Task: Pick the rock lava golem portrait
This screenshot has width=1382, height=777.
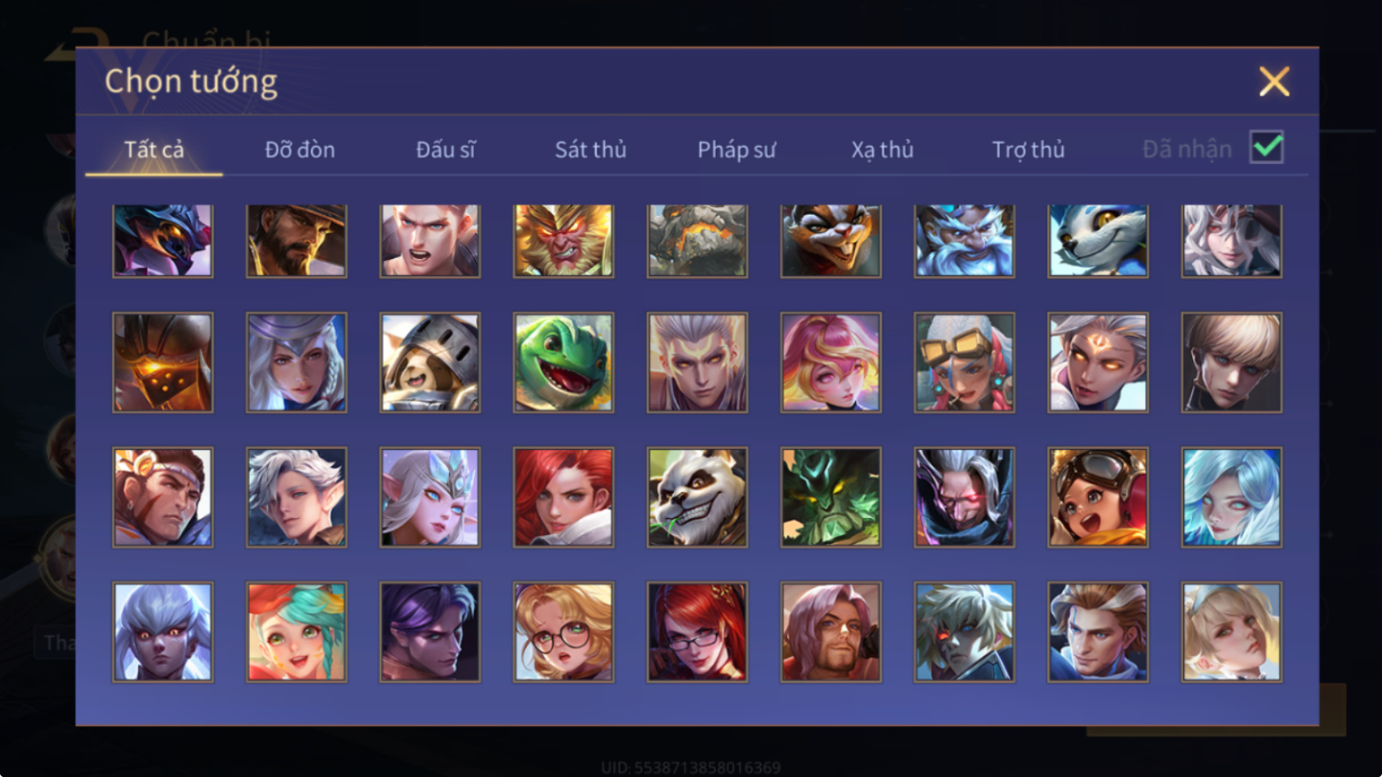Action: [697, 240]
